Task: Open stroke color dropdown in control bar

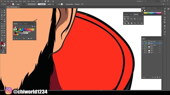Action: click(x=15, y=4)
